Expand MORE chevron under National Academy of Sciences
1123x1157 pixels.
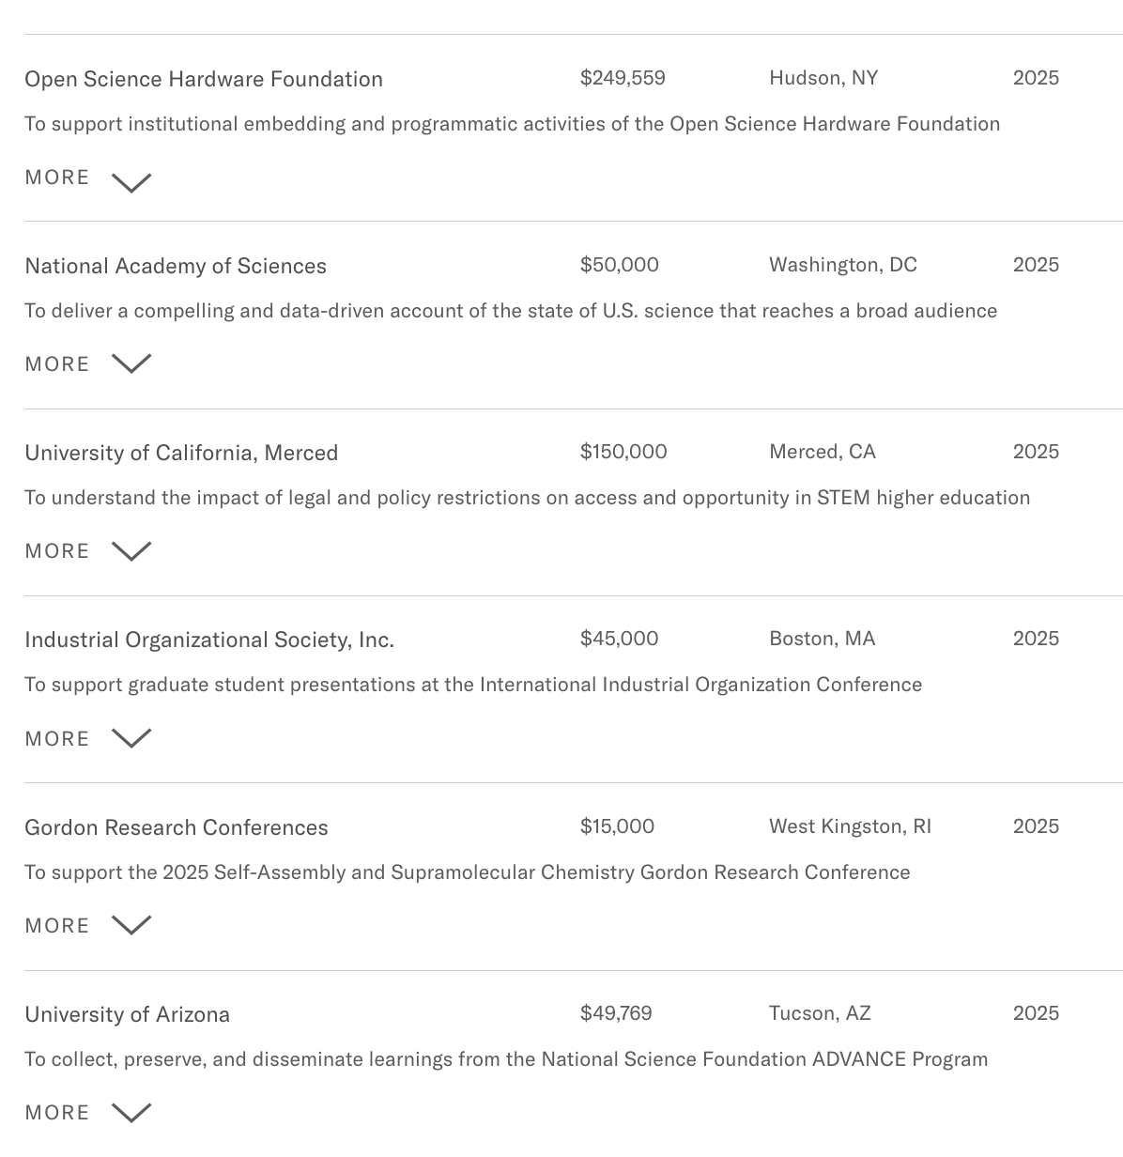pos(131,363)
